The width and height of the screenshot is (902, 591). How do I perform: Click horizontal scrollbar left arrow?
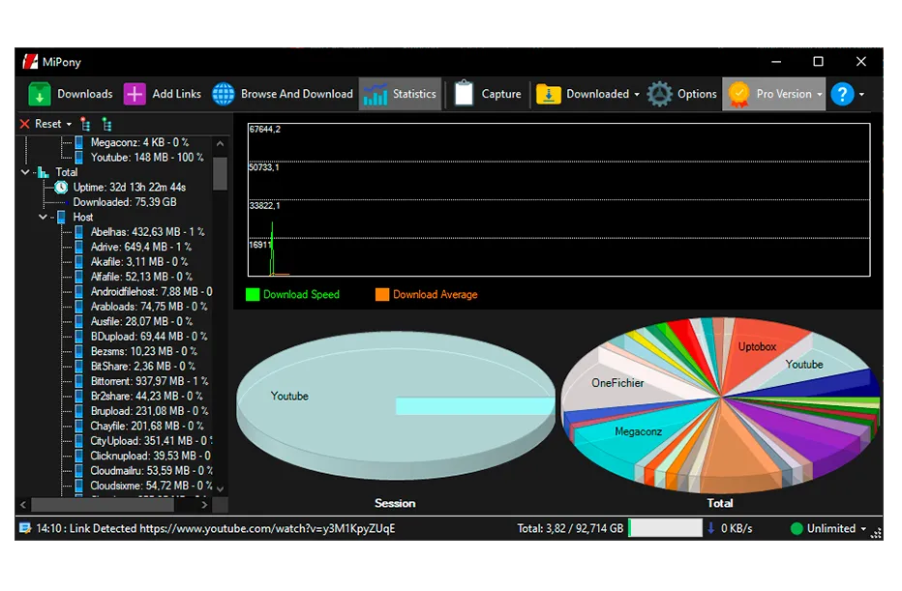pos(23,505)
